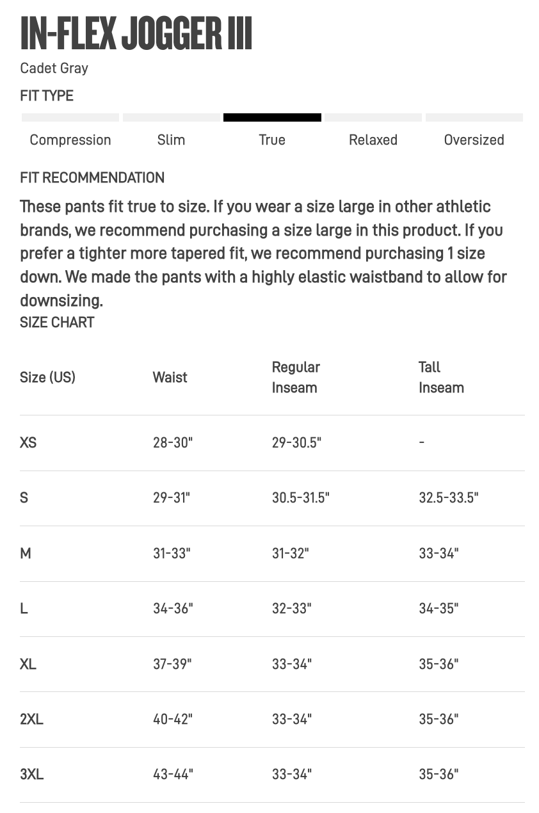Click the L waist value 34-36"
The width and height of the screenshot is (539, 813).
(x=173, y=609)
